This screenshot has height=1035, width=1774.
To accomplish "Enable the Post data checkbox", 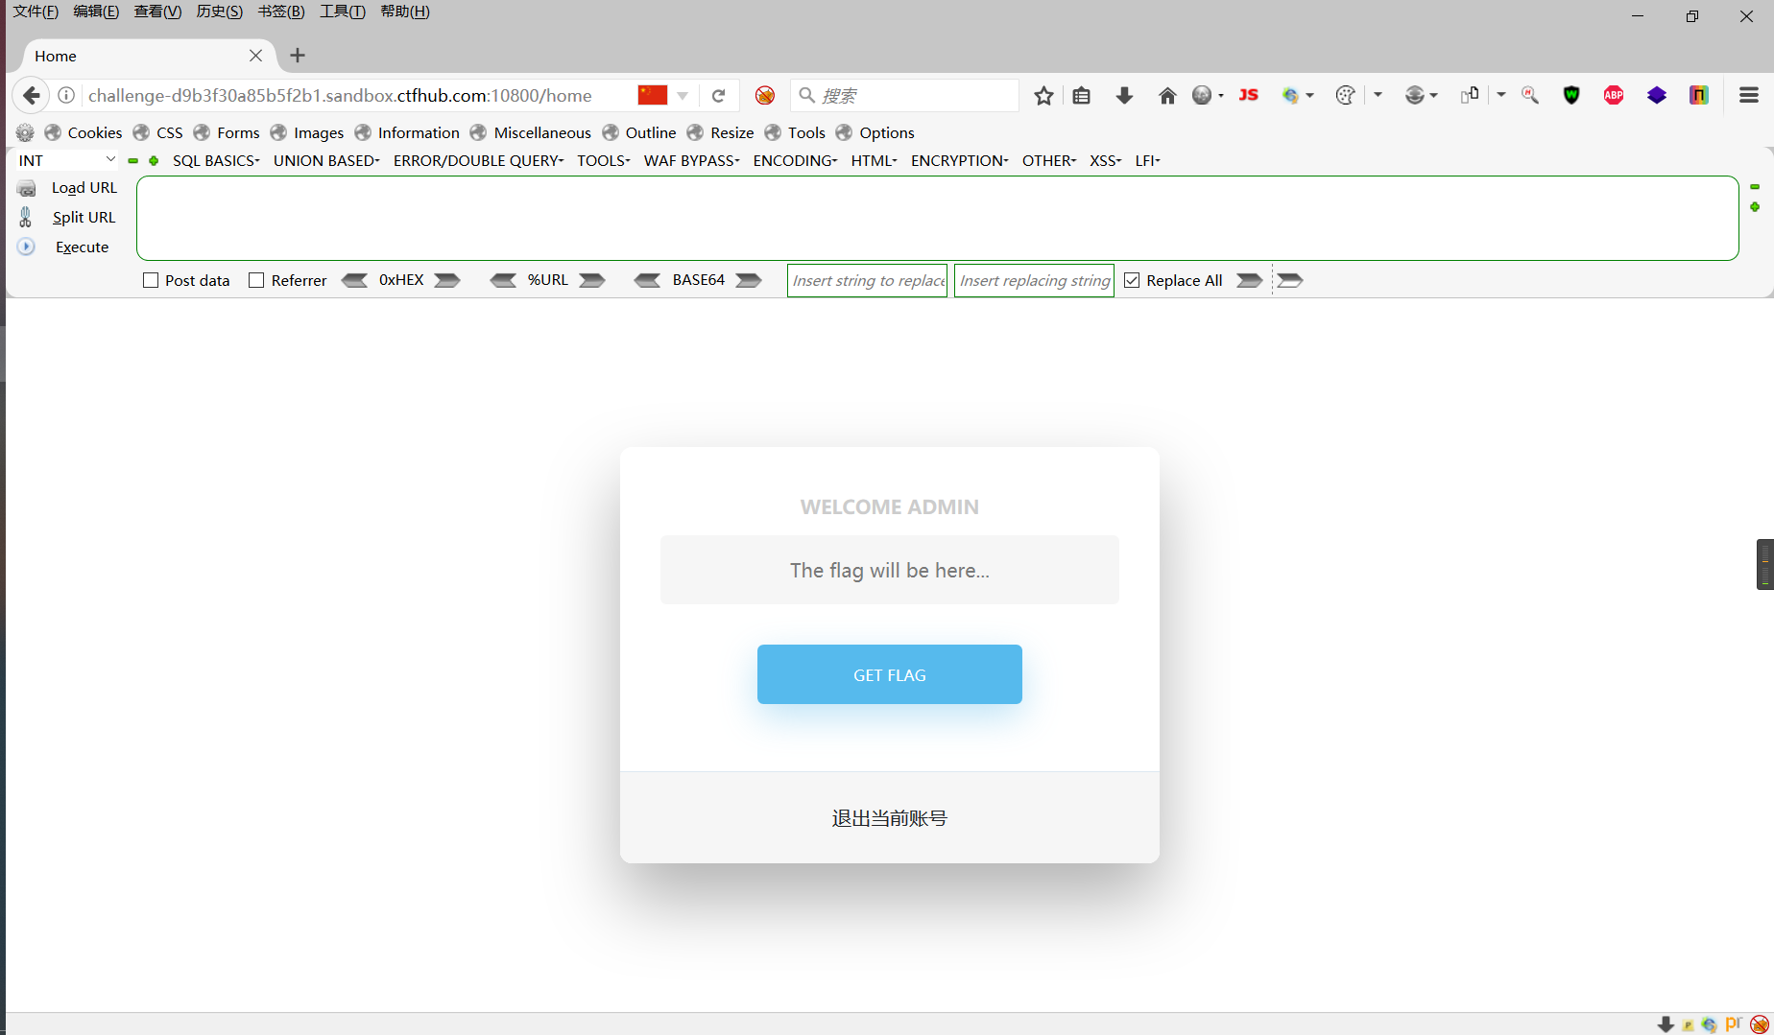I will point(151,280).
